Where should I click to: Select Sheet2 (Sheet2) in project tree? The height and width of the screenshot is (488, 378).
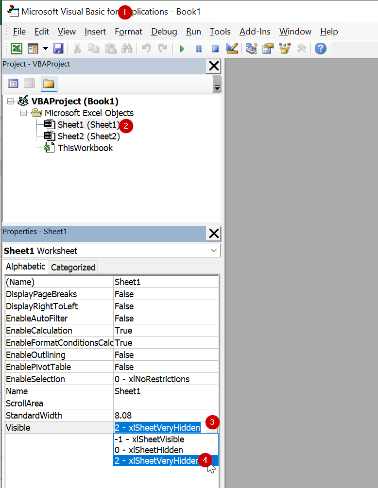89,136
